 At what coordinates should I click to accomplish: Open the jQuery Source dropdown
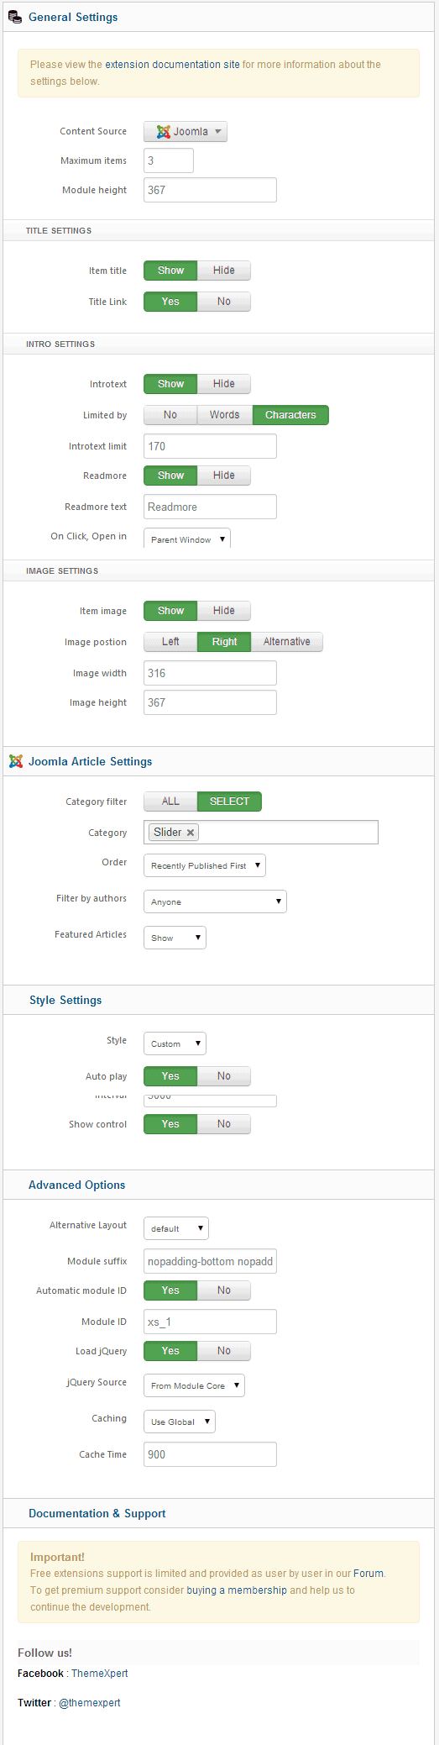pos(194,1385)
